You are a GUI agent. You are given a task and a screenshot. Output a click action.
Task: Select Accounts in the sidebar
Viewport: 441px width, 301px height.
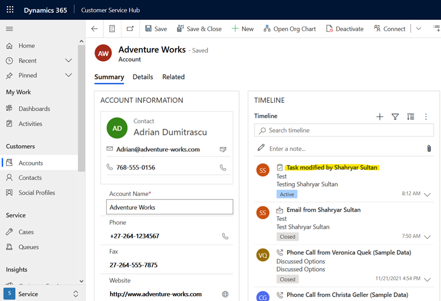(x=39, y=163)
